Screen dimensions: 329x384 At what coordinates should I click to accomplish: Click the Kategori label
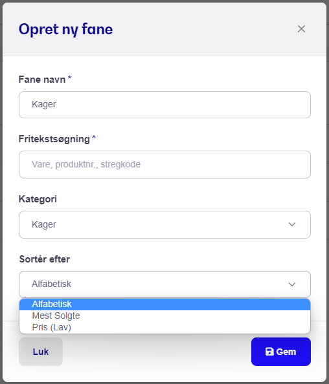pyautogui.click(x=38, y=199)
